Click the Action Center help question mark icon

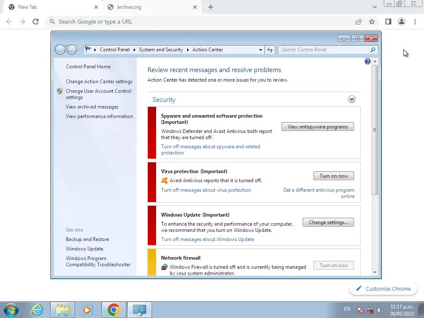click(x=368, y=61)
